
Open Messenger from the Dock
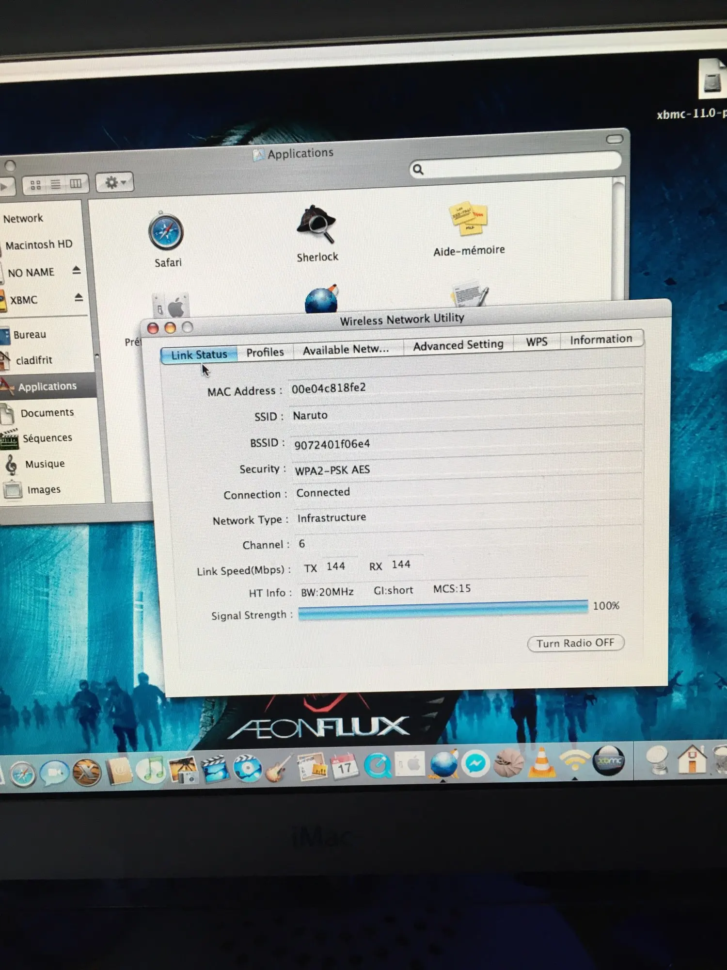tap(475, 763)
